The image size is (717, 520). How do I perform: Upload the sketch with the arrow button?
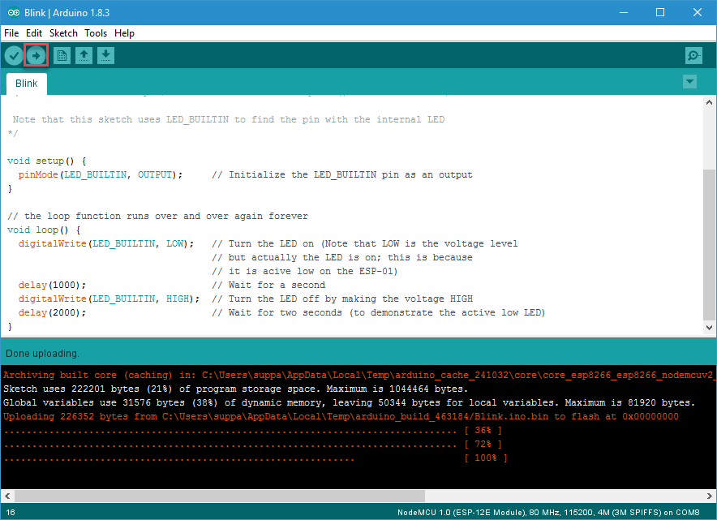[36, 56]
